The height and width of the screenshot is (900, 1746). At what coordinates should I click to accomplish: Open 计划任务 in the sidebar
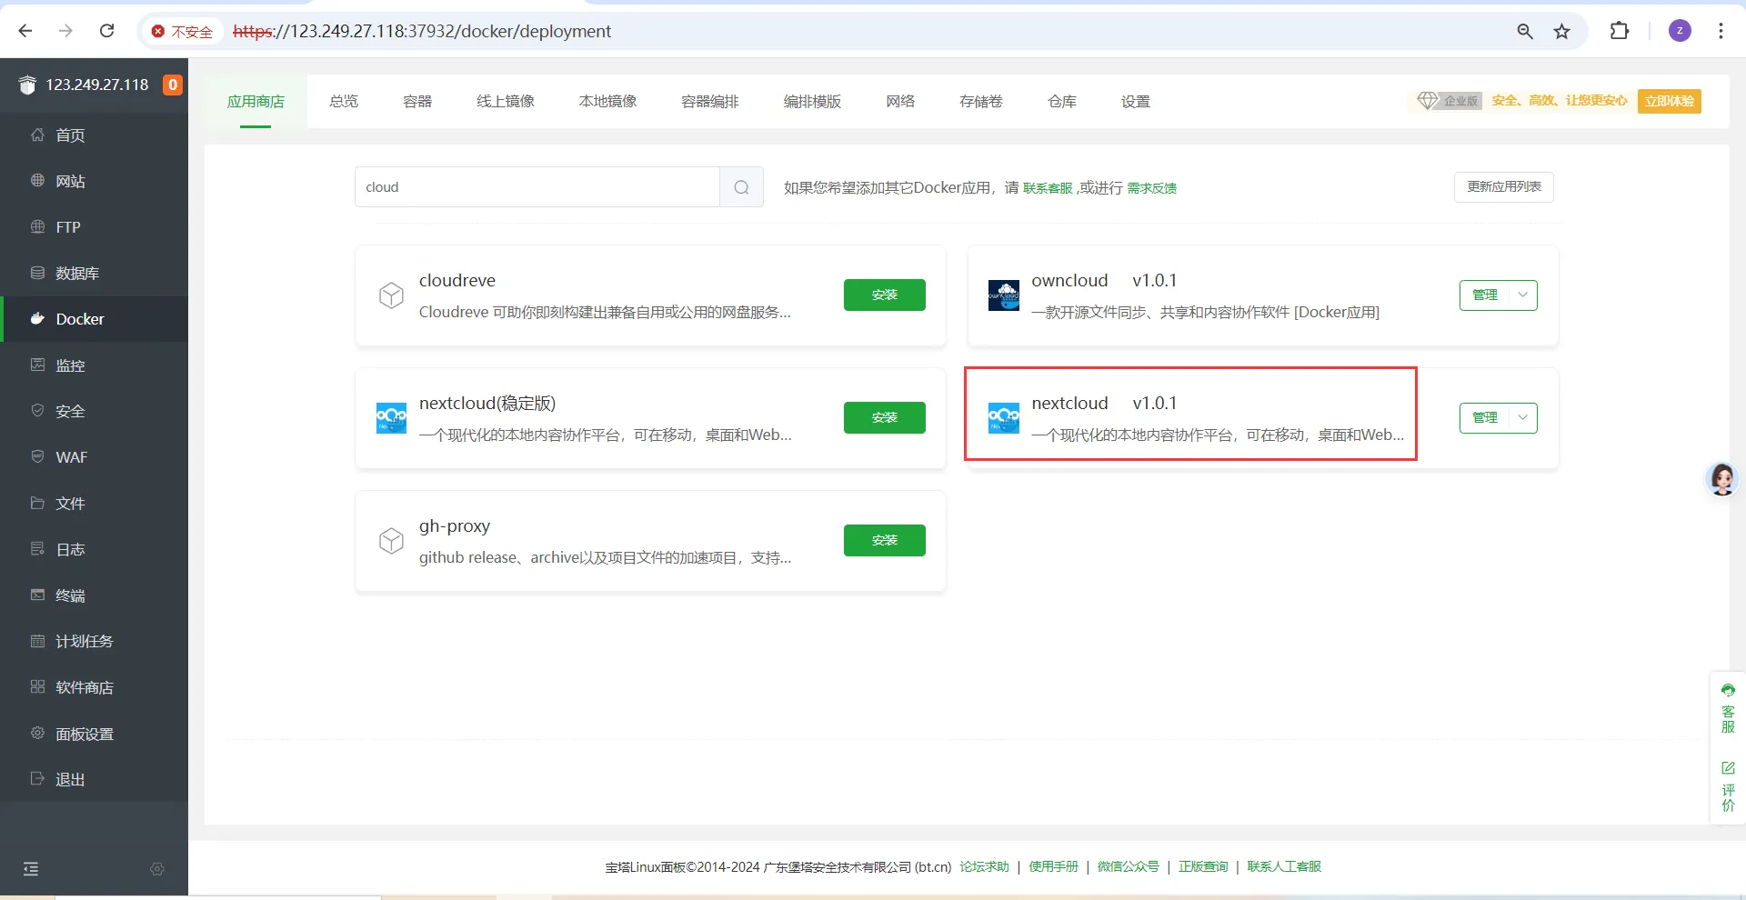(x=95, y=642)
